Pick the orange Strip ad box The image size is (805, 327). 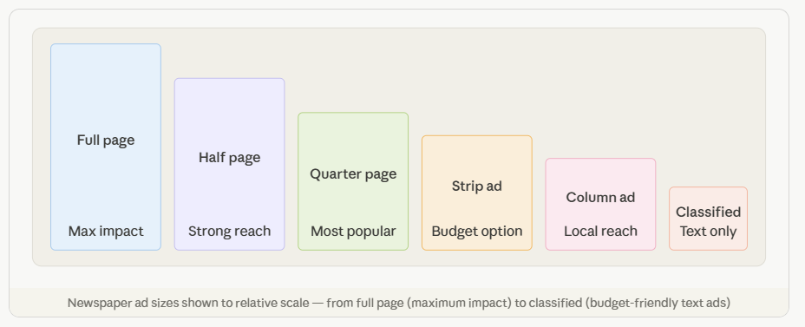click(x=477, y=193)
